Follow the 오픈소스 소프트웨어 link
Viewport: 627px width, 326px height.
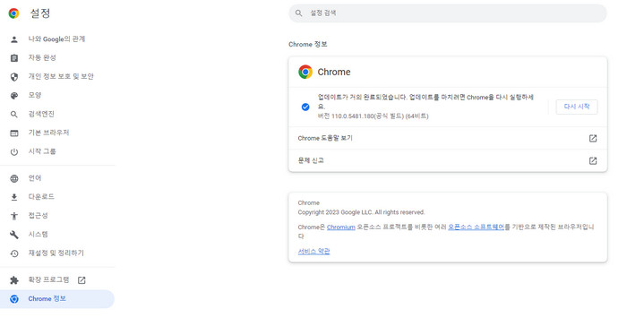click(x=476, y=227)
